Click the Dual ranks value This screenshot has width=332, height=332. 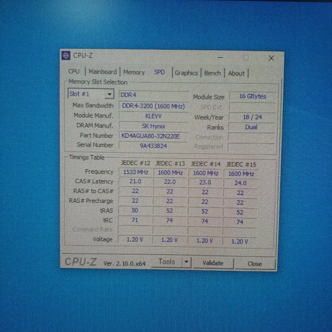point(251,127)
